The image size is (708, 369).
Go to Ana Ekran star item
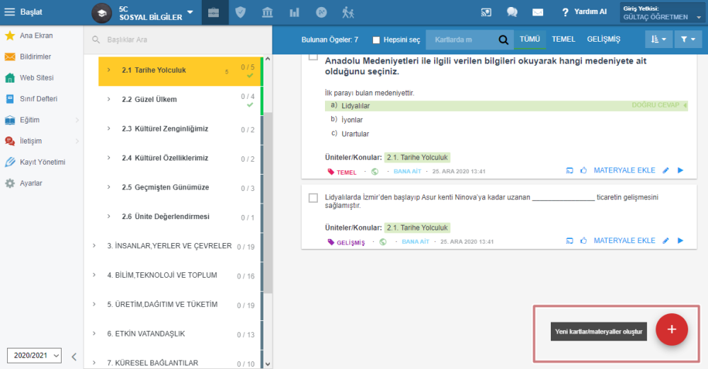(x=29, y=35)
